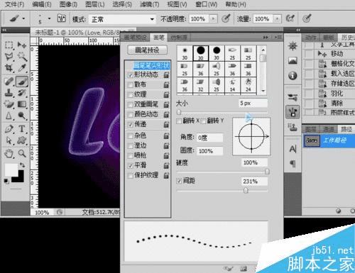Select the Pen tool
355x273 pixels.
pos(9,129)
